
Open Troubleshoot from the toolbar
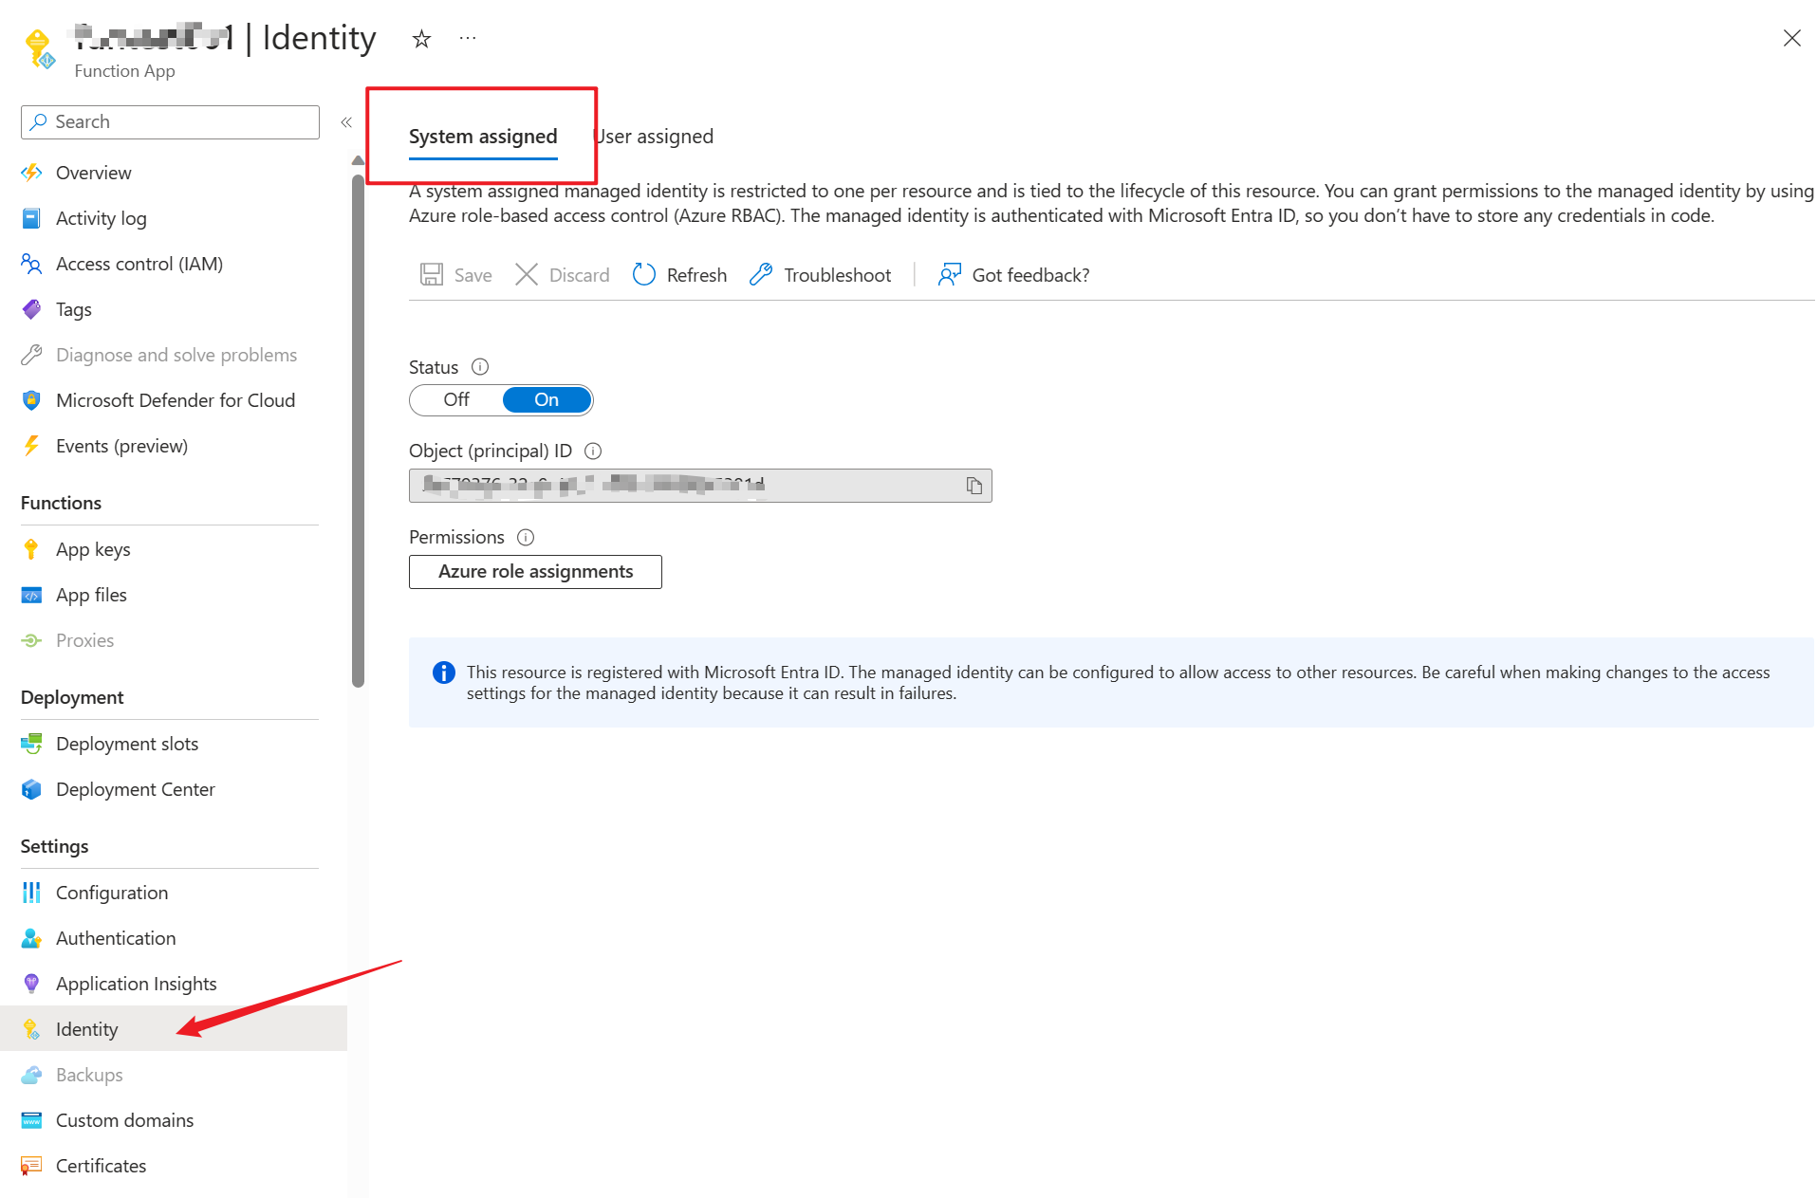click(x=821, y=275)
